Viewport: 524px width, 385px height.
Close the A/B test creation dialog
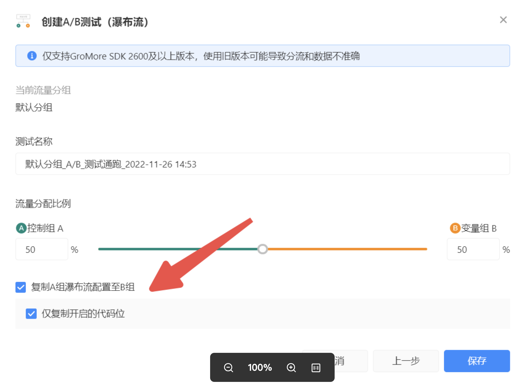pos(503,20)
